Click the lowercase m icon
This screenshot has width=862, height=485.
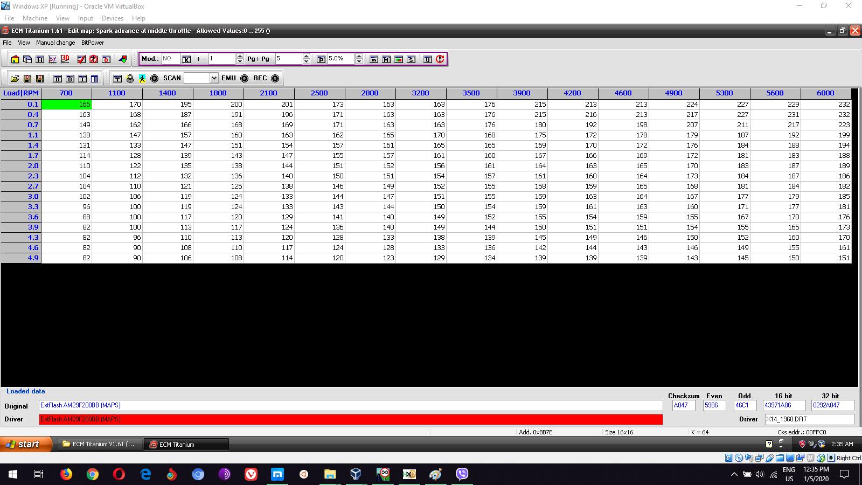(374, 59)
